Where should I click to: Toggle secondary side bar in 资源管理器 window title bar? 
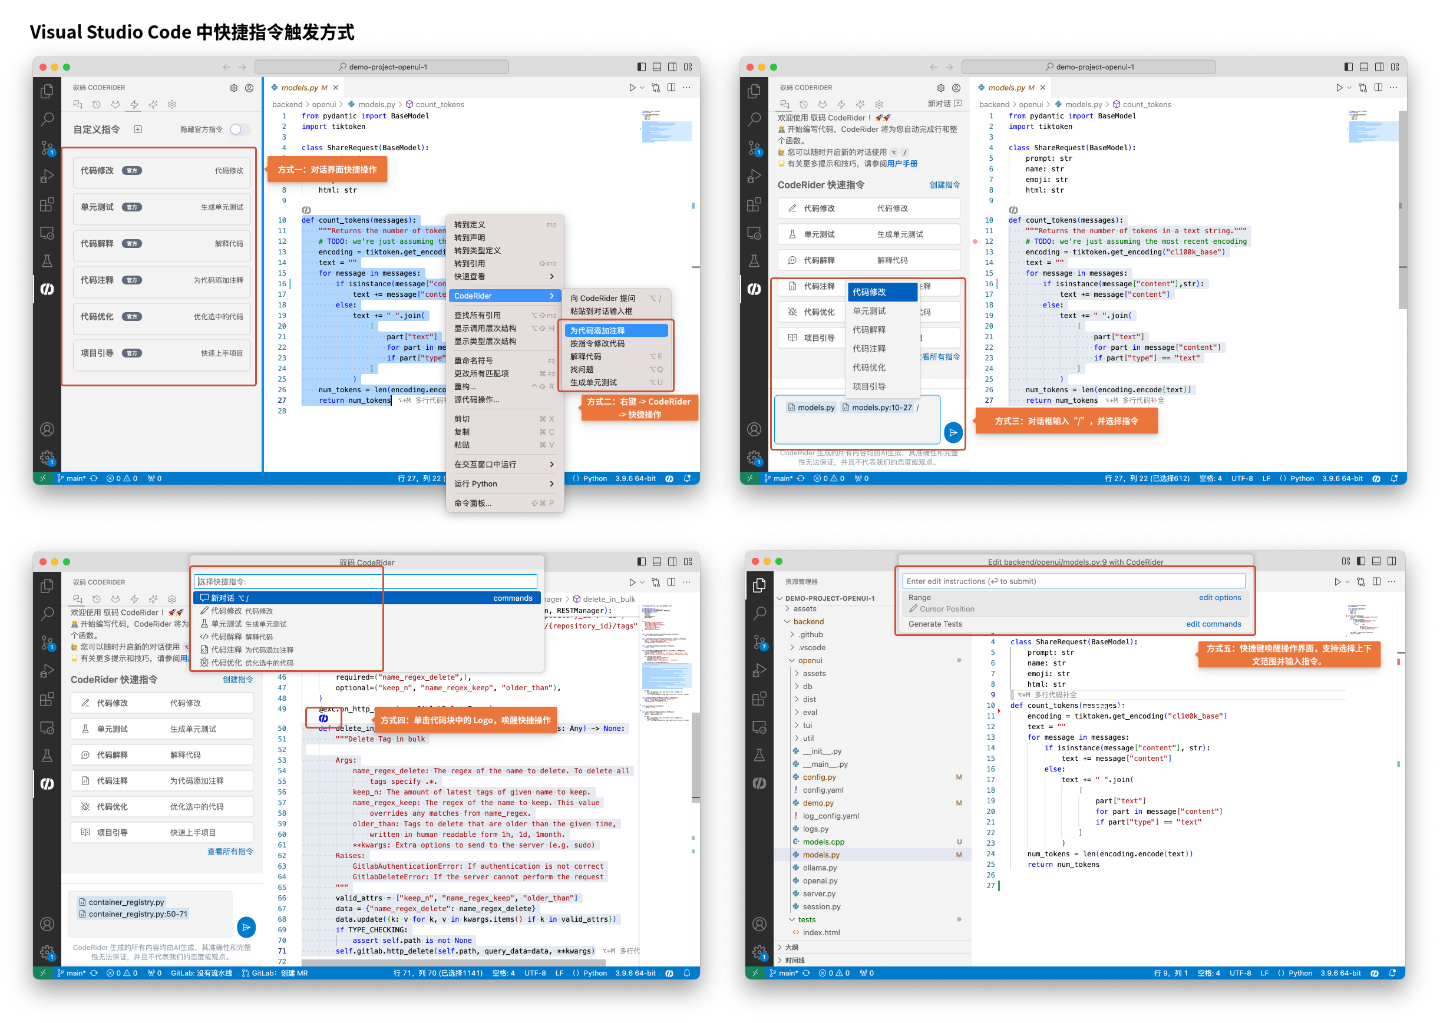tap(1392, 561)
